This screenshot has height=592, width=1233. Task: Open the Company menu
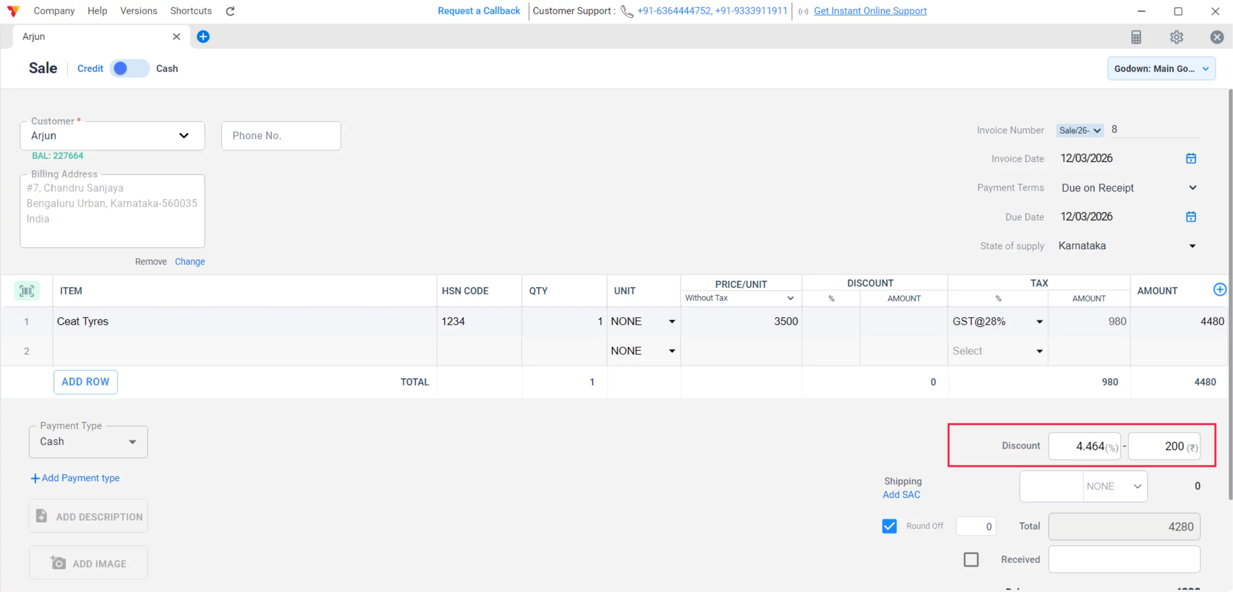click(54, 11)
